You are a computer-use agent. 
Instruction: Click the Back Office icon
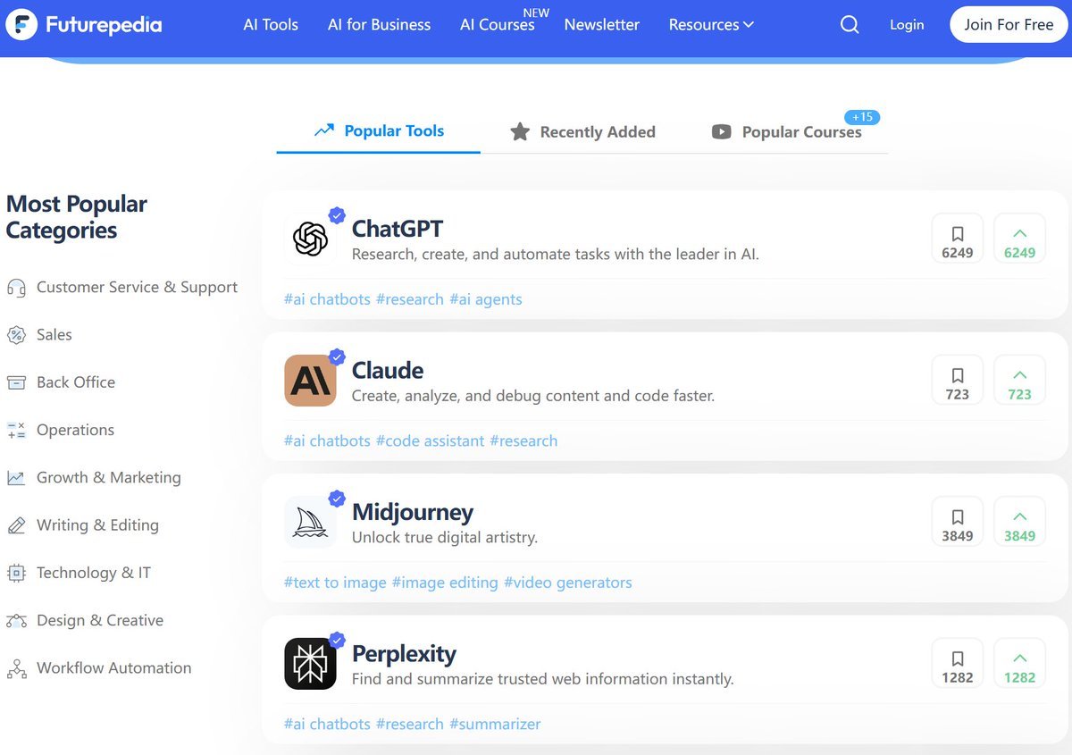pyautogui.click(x=16, y=382)
